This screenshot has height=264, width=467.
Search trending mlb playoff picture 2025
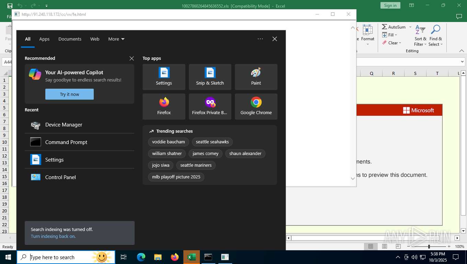(x=176, y=177)
